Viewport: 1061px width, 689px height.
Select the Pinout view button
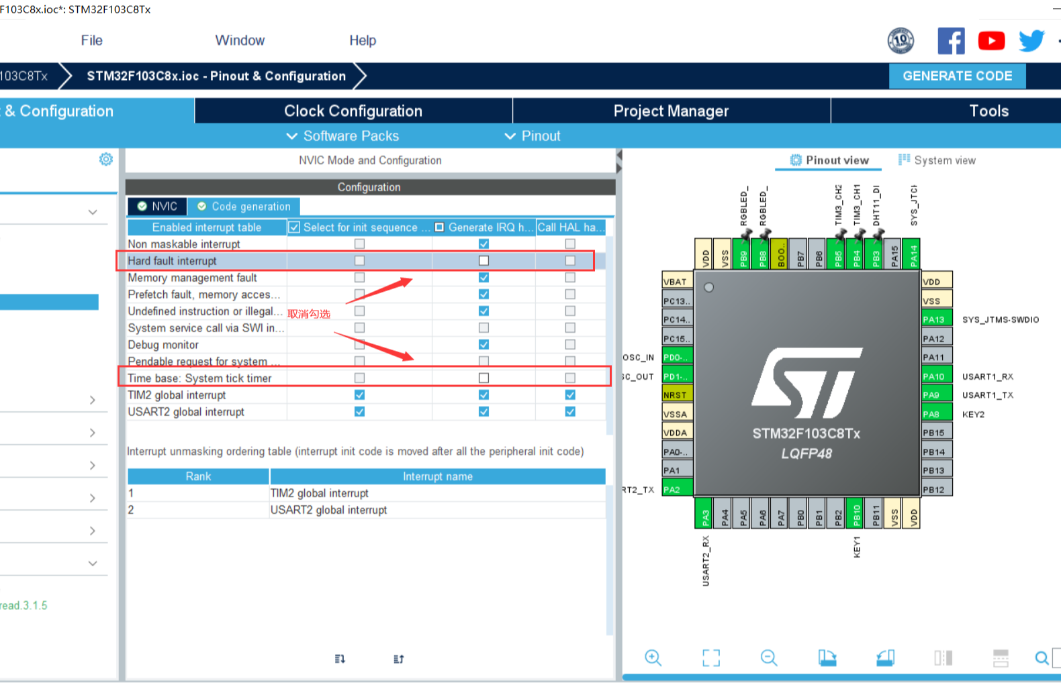click(829, 160)
